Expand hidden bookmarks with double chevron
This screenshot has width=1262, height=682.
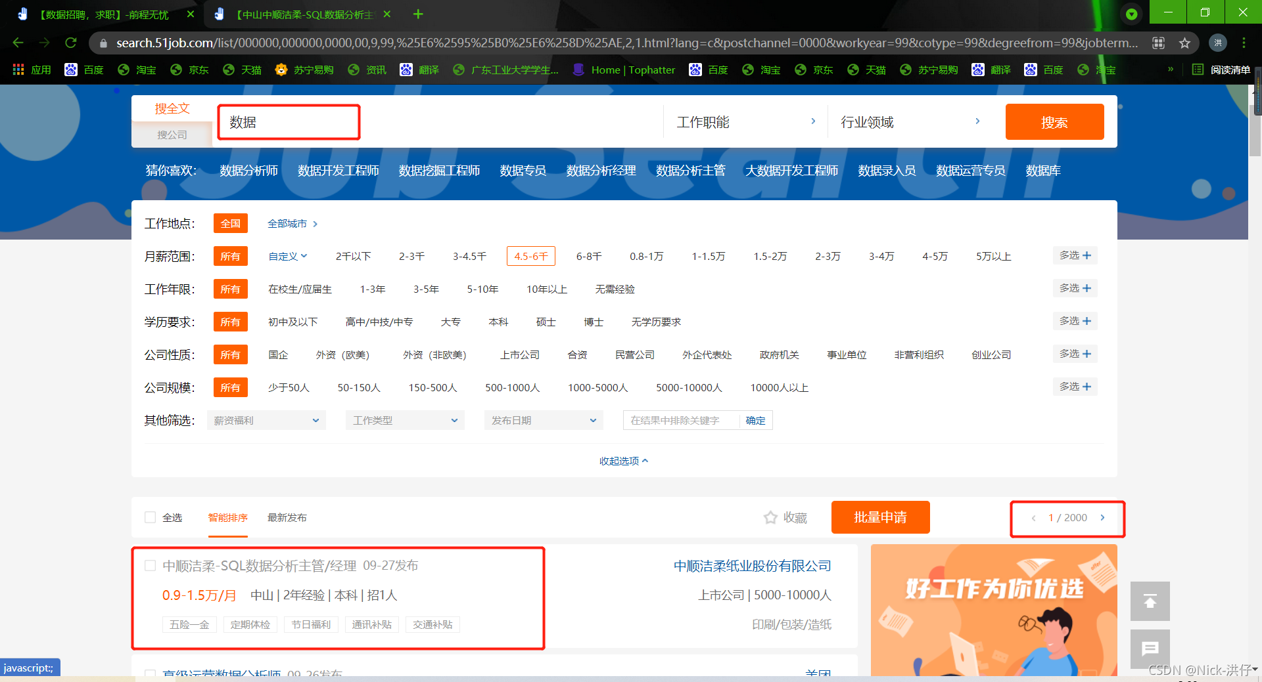click(1171, 69)
